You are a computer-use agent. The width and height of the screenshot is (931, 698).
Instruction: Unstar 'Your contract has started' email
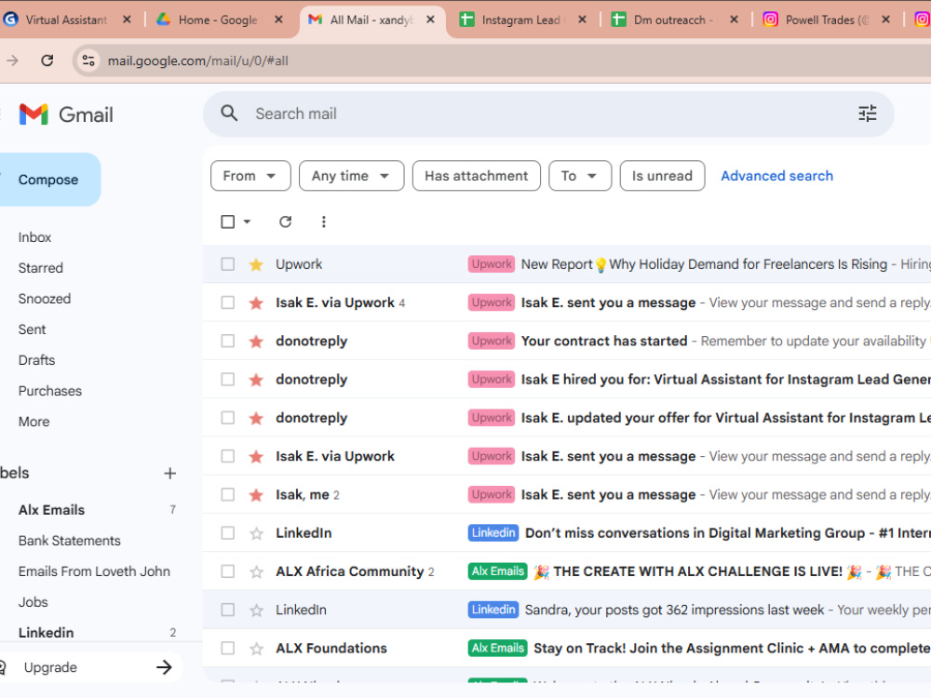[x=256, y=342]
